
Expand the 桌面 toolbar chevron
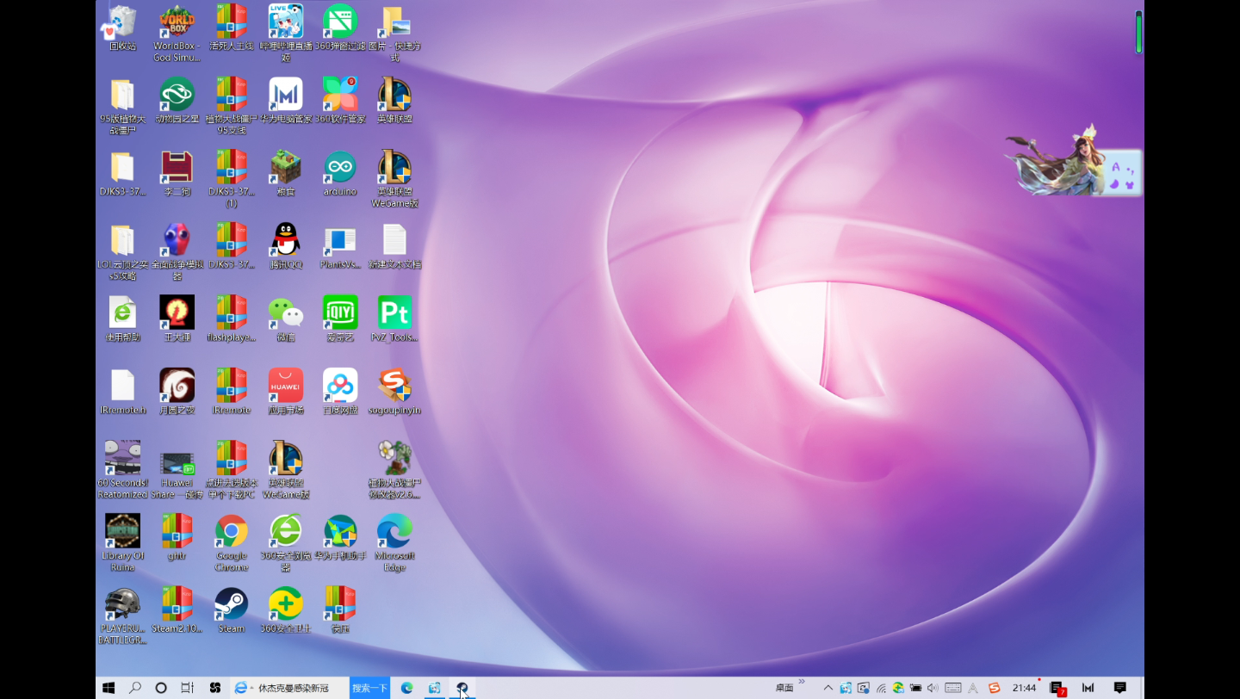point(802,682)
